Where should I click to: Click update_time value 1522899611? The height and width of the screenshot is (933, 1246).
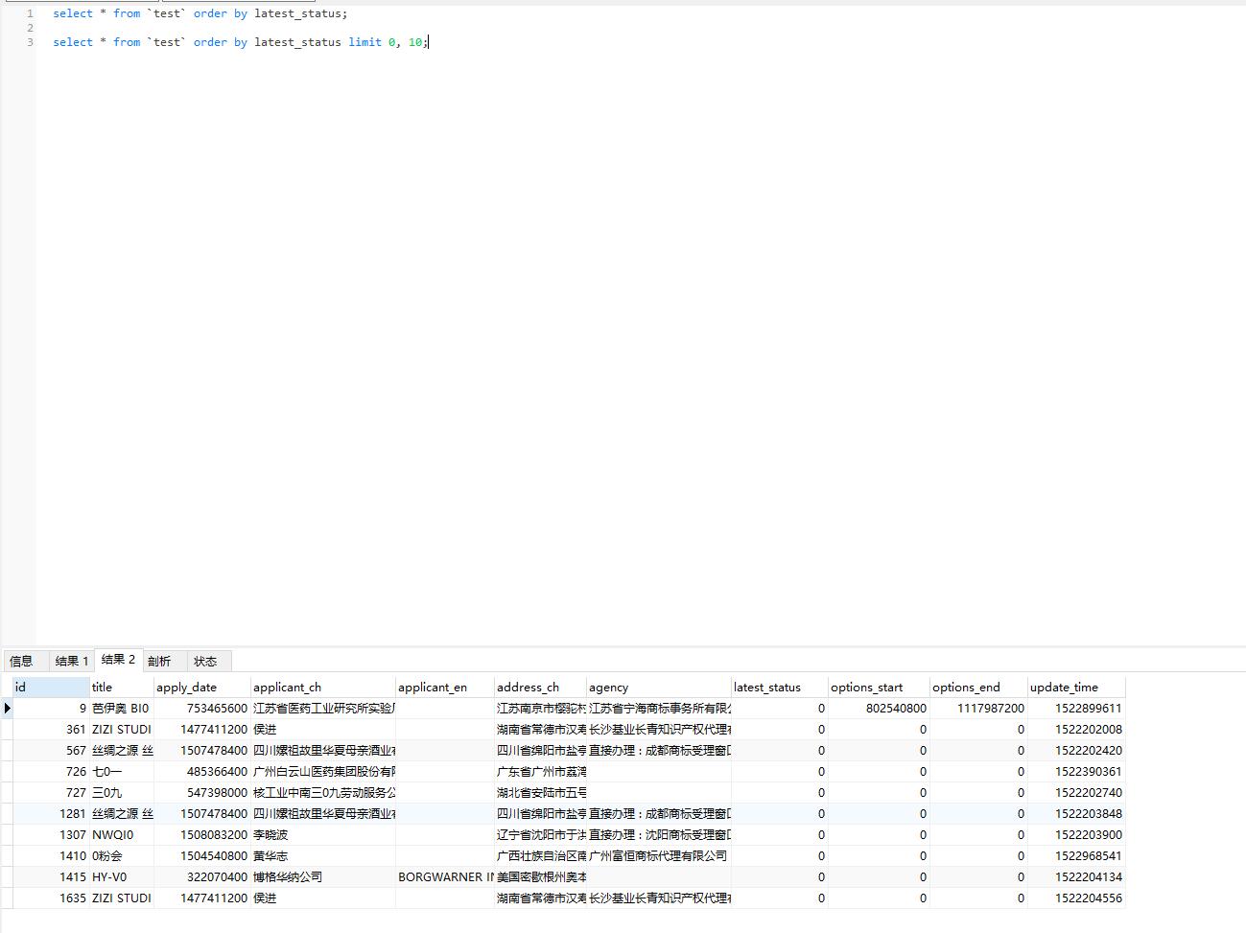[x=1076, y=709]
